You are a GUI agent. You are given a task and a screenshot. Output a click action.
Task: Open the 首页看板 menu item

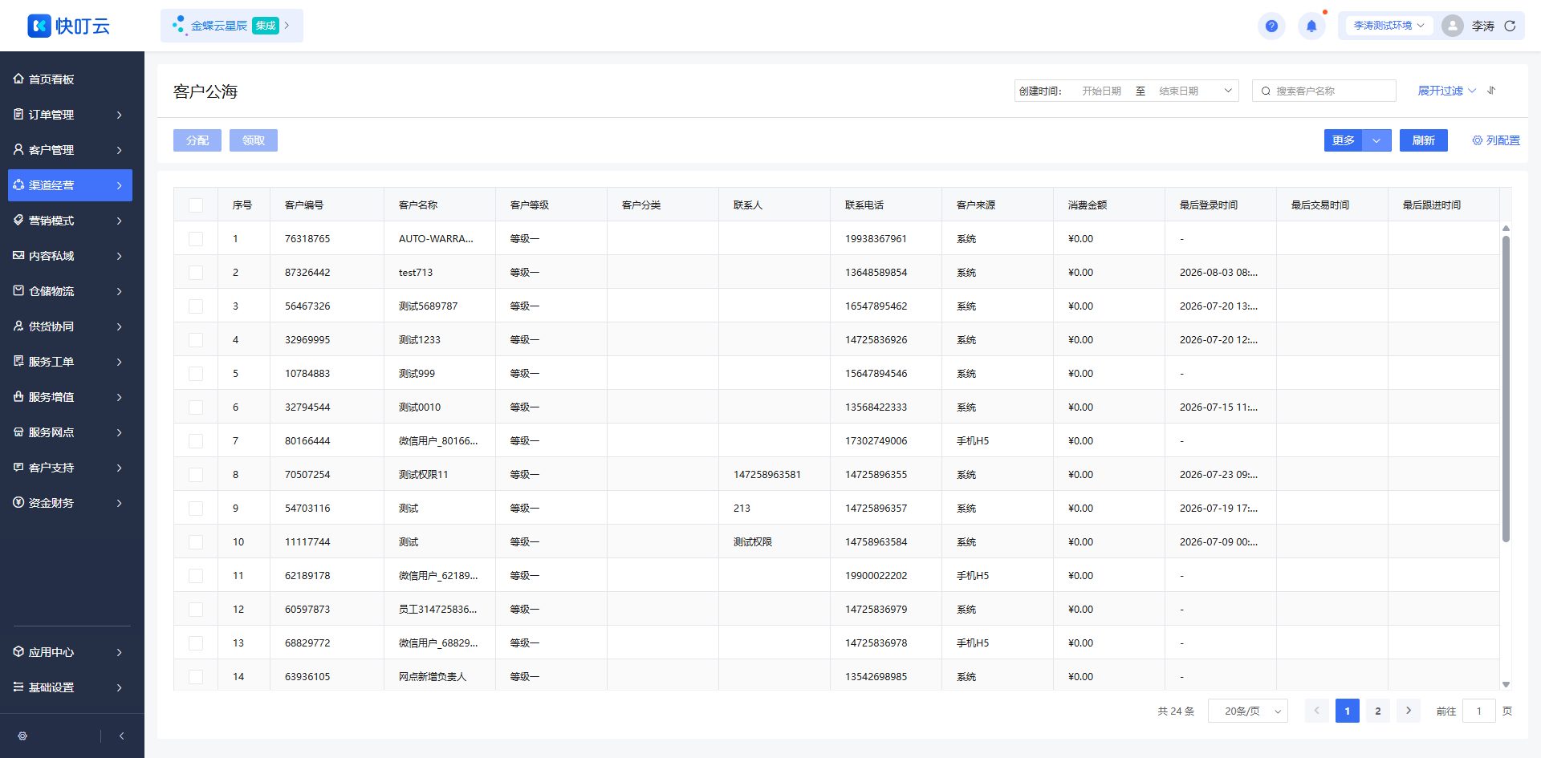(70, 79)
